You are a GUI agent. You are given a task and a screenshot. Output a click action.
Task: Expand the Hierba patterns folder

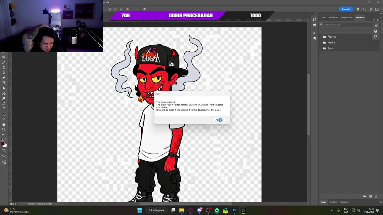coord(321,42)
